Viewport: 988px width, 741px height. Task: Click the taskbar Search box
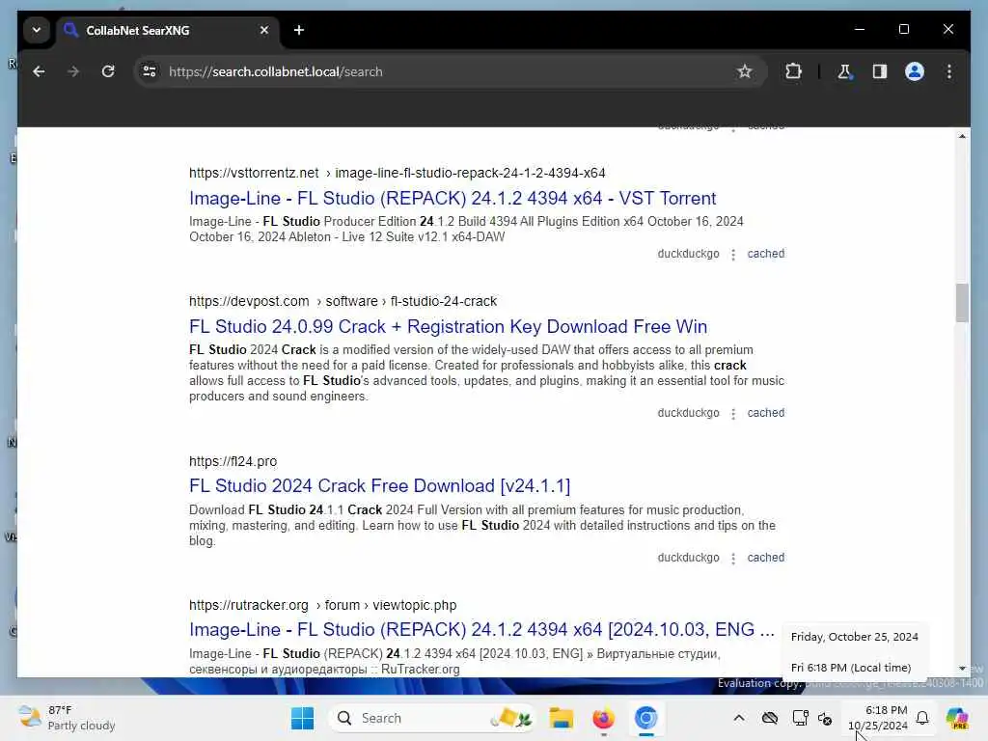coord(433,718)
